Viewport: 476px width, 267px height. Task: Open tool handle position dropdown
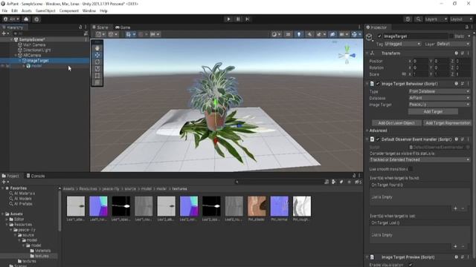click(100, 34)
